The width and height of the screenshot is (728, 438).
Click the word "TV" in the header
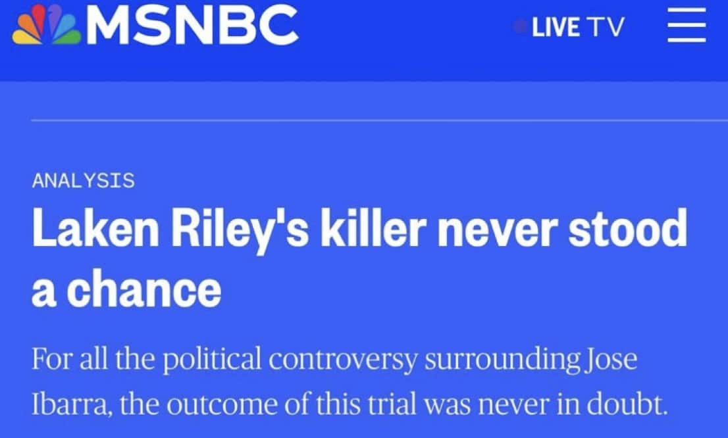point(604,27)
